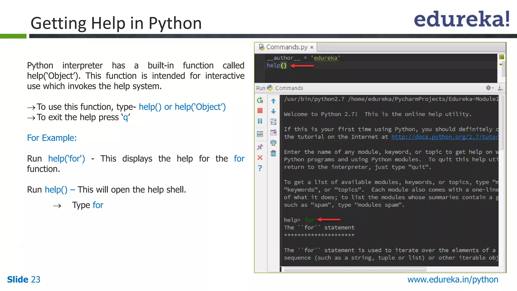Click the inspection status square in editor gutter
This screenshot has height=291, width=517.
pyautogui.click(x=502, y=57)
